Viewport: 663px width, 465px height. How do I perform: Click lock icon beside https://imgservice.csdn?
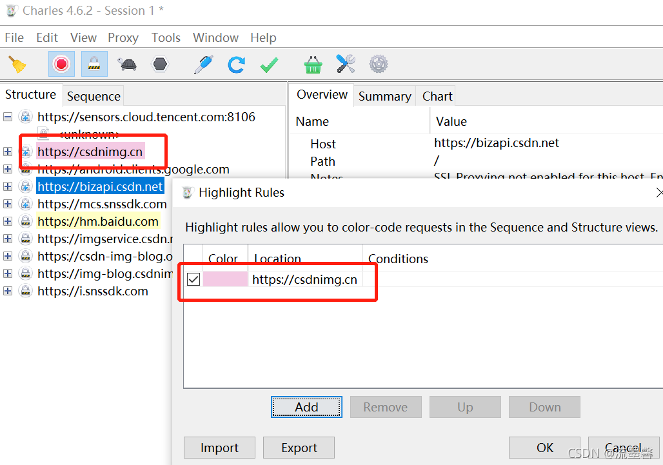click(26, 239)
